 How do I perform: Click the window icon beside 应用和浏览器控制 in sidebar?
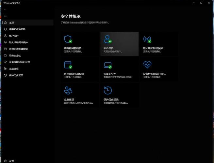click(x=5, y=49)
